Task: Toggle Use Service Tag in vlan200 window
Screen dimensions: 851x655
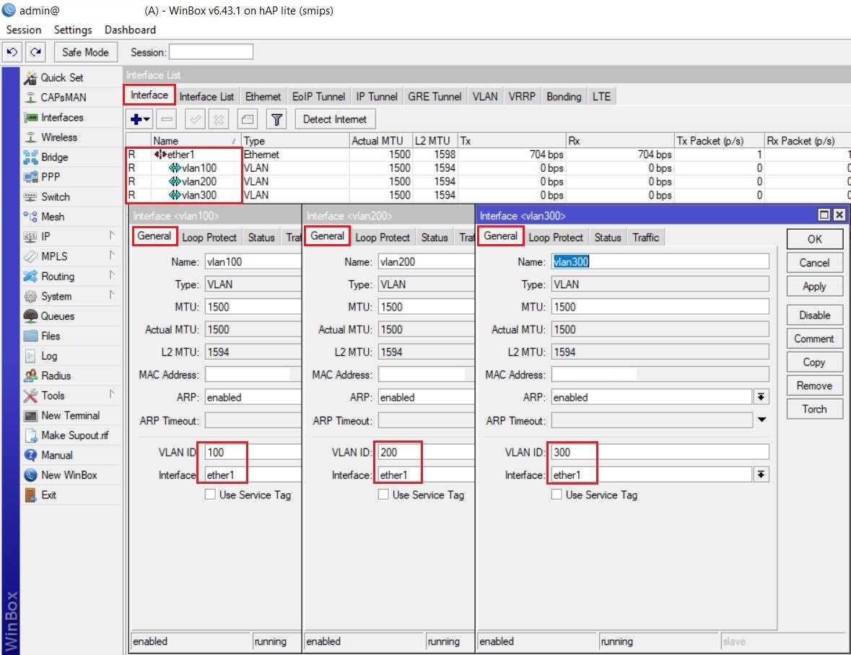Action: pos(383,495)
